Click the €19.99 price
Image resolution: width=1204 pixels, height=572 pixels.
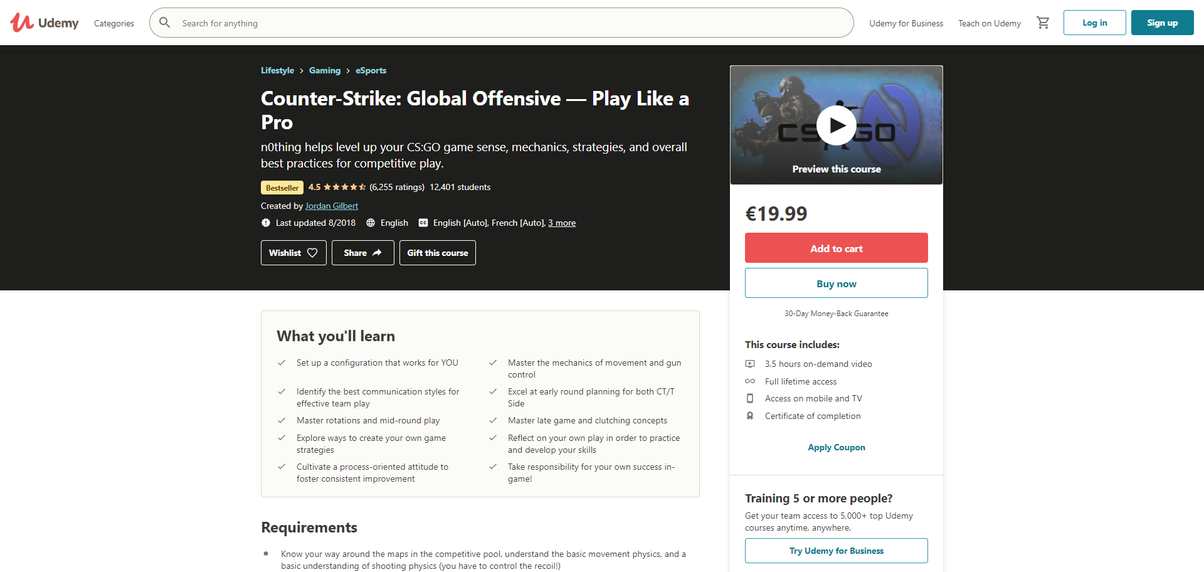click(776, 214)
